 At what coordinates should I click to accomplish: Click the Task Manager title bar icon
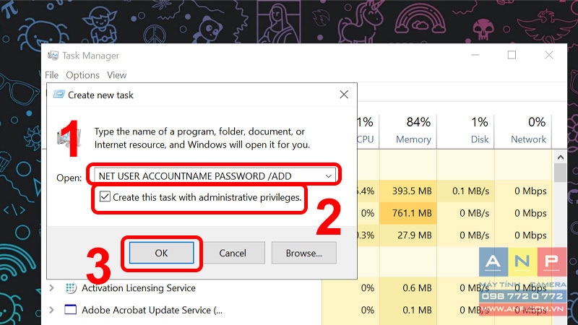[x=53, y=56]
